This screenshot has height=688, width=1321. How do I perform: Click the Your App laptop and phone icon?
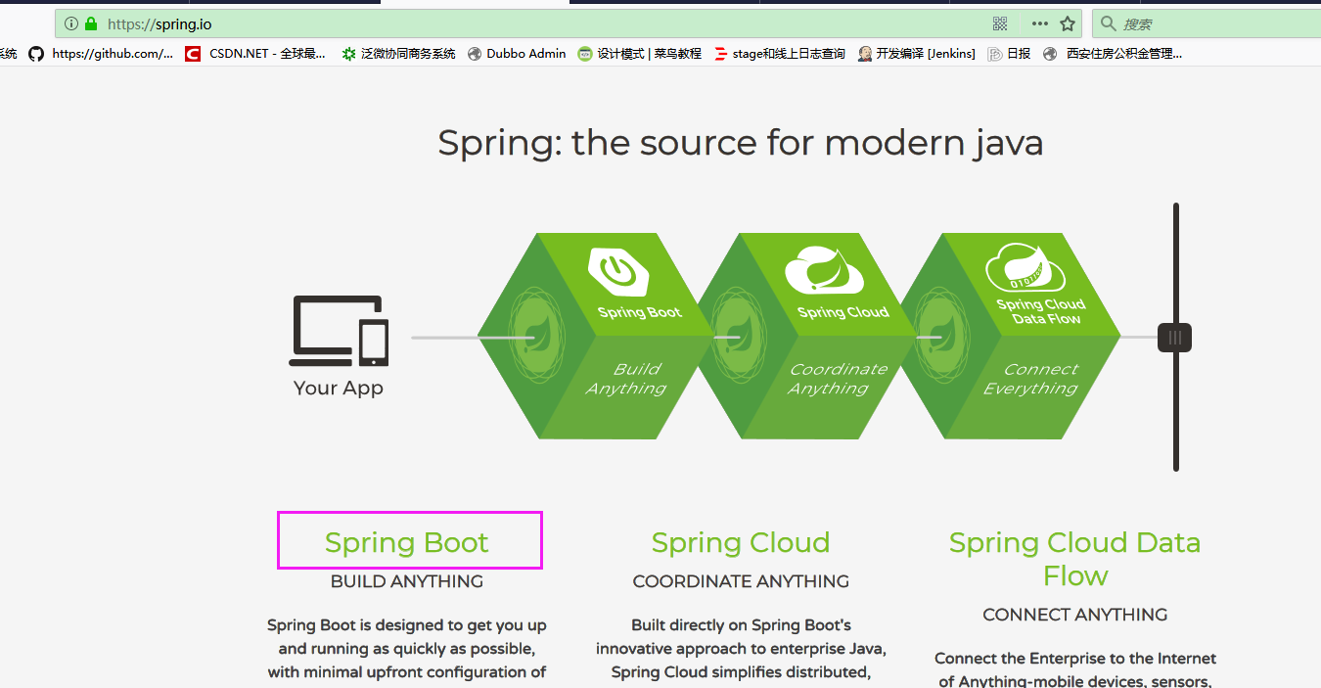point(339,331)
